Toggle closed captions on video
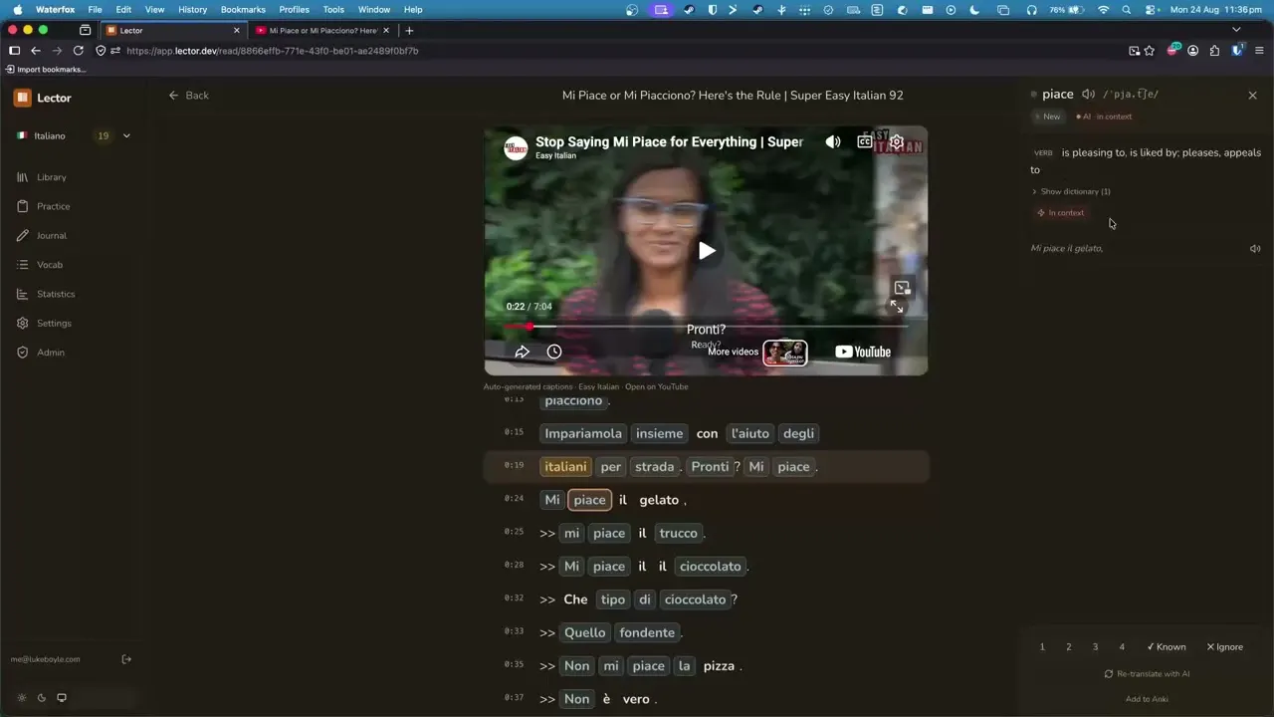1274x717 pixels. click(865, 142)
